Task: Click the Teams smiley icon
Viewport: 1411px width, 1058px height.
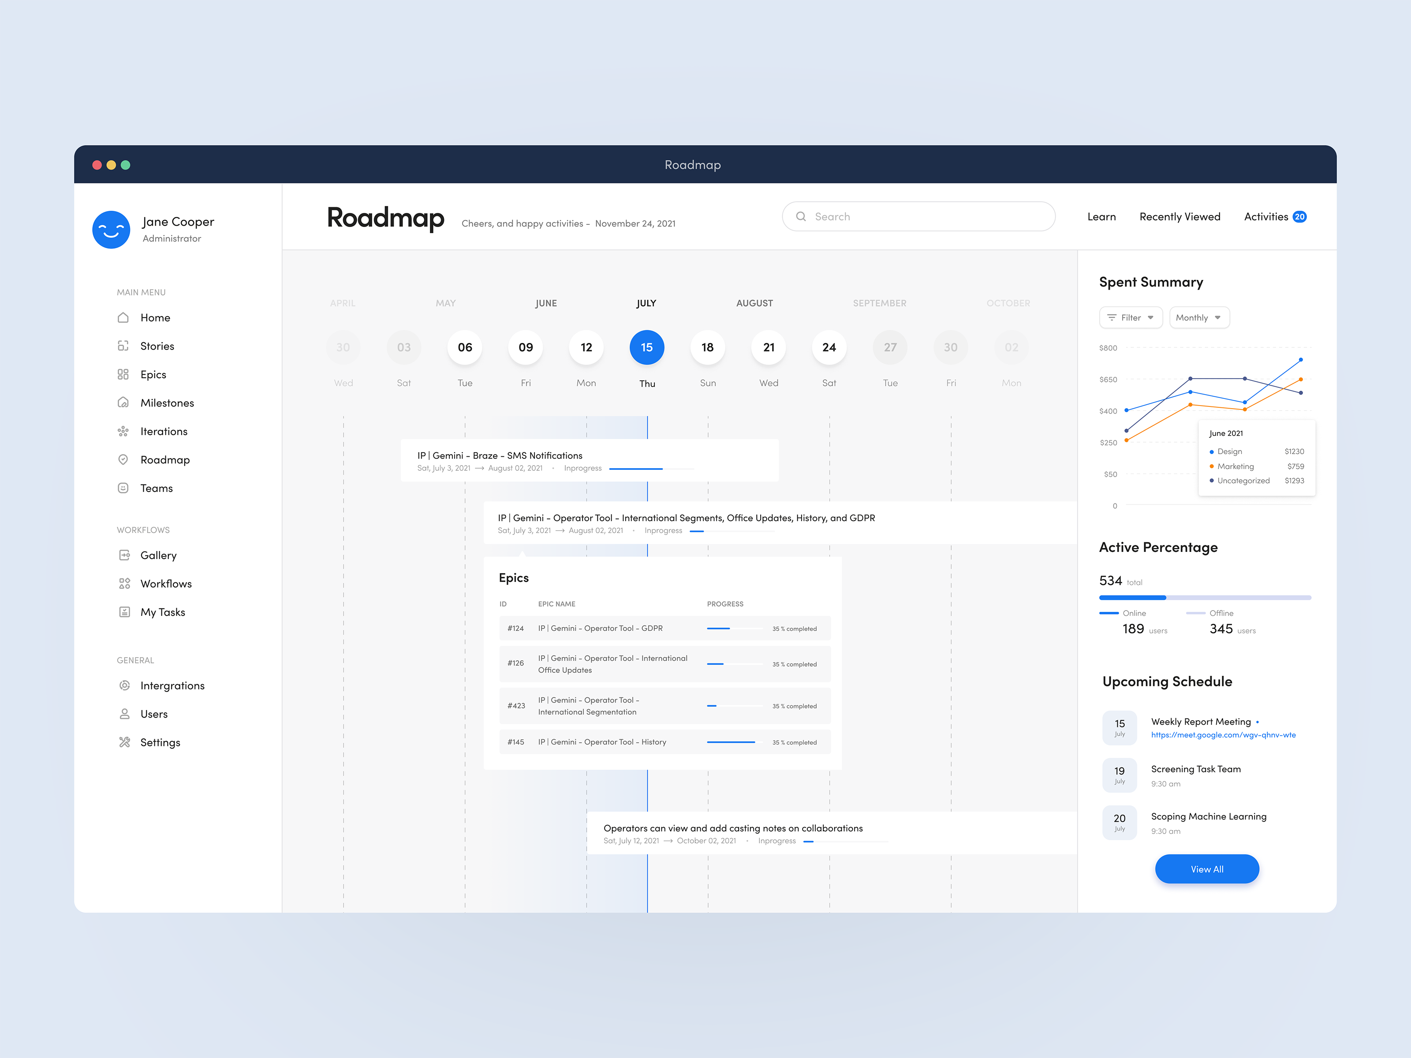Action: [123, 488]
